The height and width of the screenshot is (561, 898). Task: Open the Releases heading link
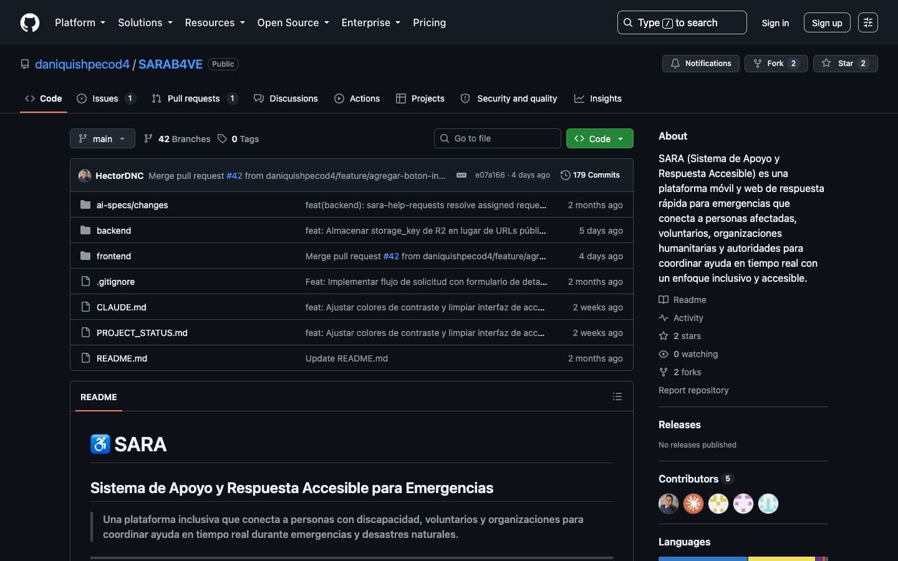tap(680, 424)
